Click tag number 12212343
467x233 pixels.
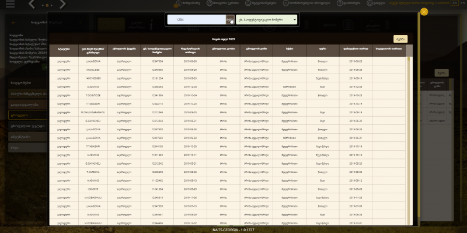pos(157,121)
